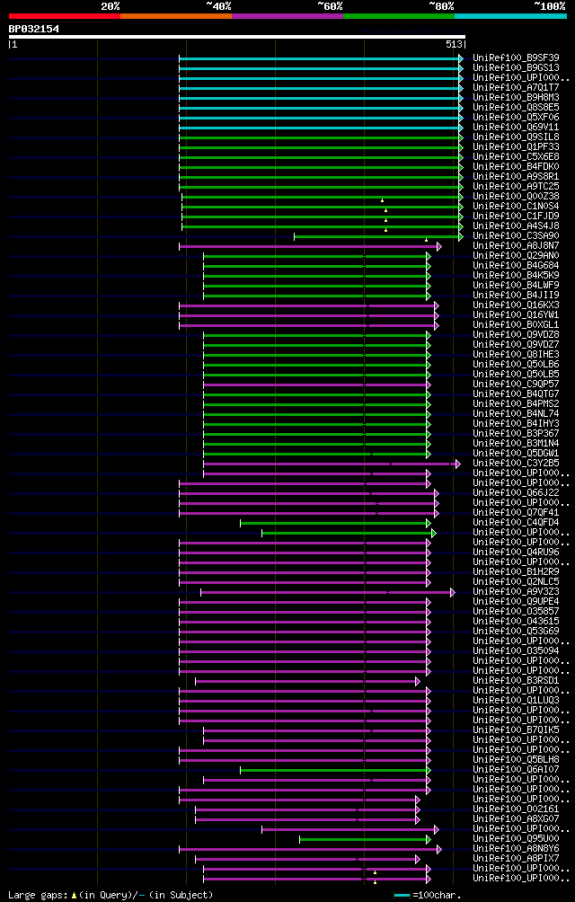Select the UniRef100_B4FDK0 label

(516, 167)
